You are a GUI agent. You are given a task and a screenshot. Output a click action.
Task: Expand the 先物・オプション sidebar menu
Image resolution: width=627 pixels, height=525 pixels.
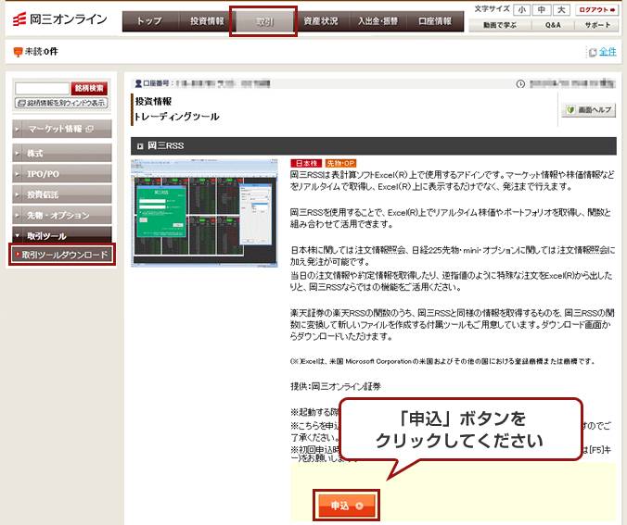[x=62, y=216]
